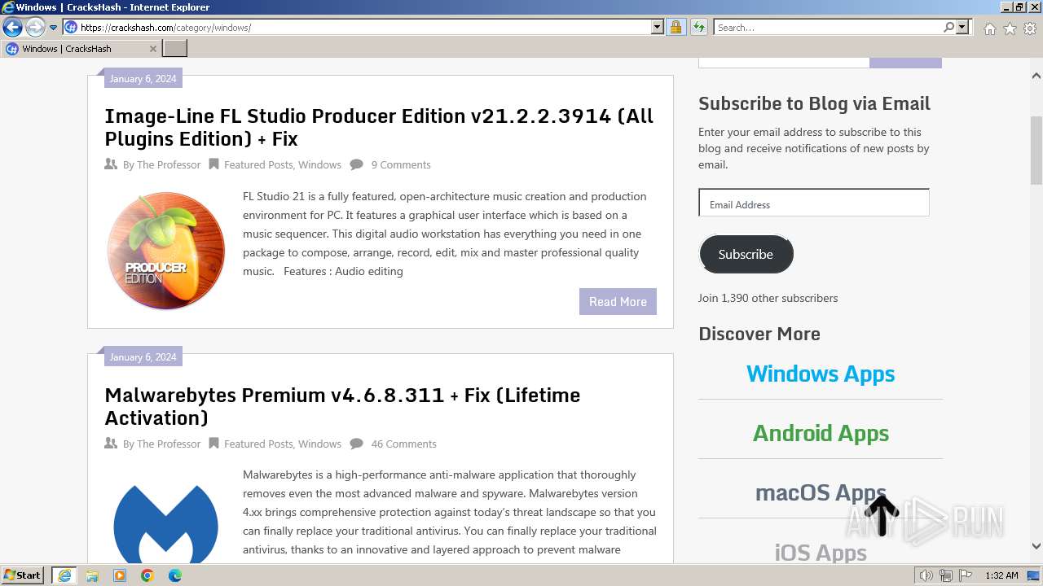
Task: Click the security lock icon
Action: [676, 28]
